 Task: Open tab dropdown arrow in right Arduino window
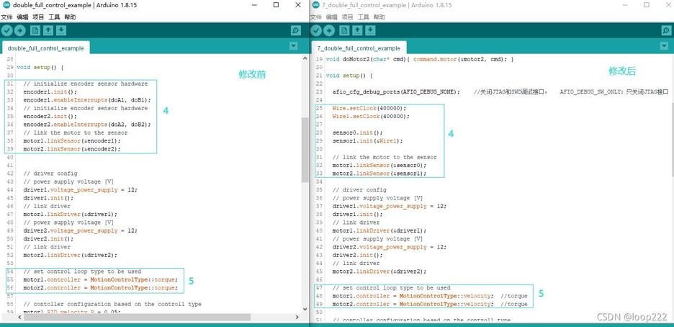pos(665,46)
